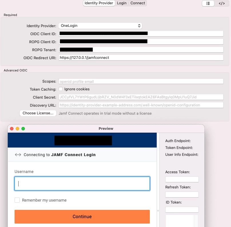
Task: Click the Token Endpoint label
Action: tap(179, 148)
